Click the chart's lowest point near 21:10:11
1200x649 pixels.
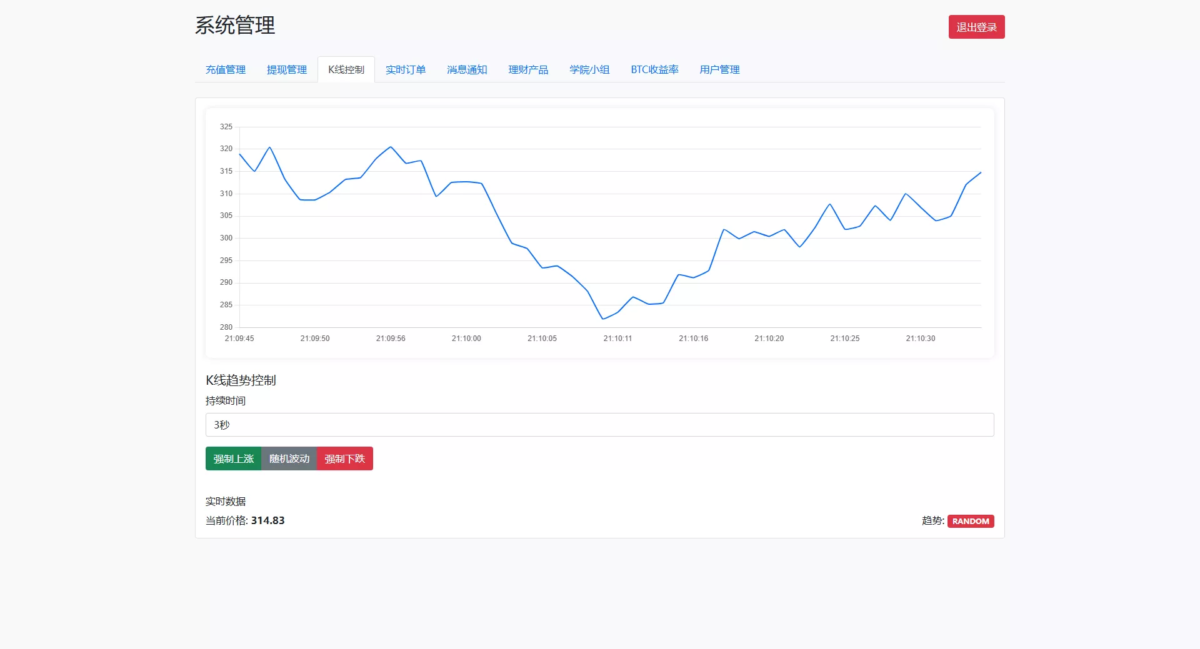pos(603,319)
